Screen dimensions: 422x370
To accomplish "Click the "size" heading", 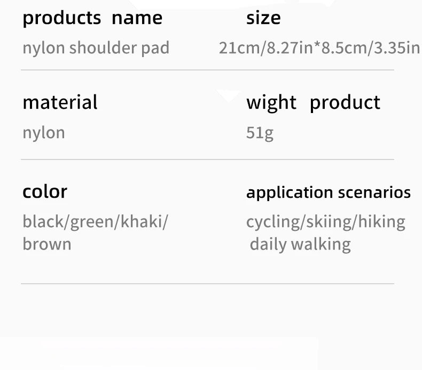I will (263, 18).
